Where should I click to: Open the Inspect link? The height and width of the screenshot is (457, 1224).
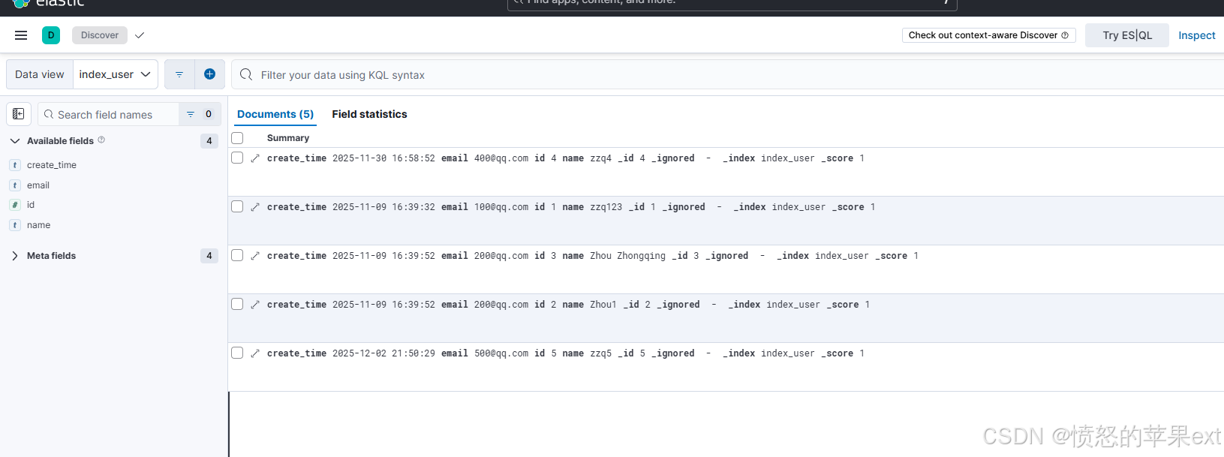click(1196, 35)
